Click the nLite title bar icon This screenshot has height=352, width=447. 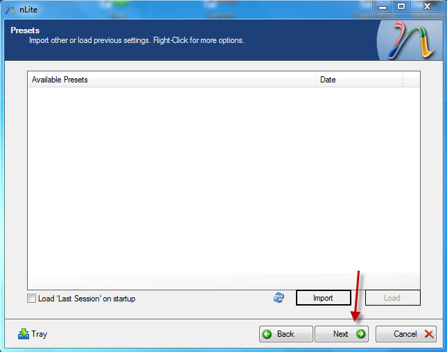[10, 10]
